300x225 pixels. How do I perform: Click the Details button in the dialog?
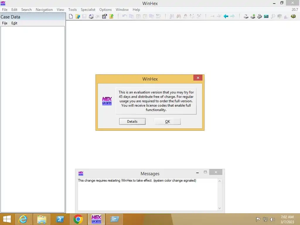click(132, 122)
